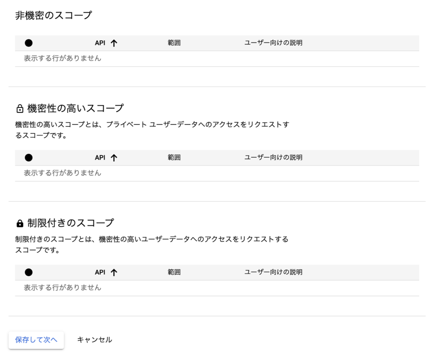Image resolution: width=440 pixels, height=362 pixels.
Task: Sort the first table by the API column
Action: (x=101, y=43)
